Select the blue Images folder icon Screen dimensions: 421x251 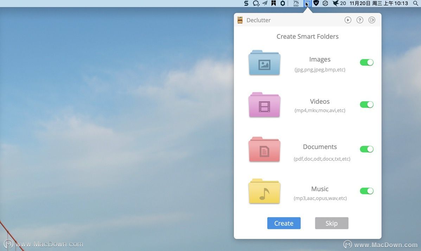[x=264, y=63]
